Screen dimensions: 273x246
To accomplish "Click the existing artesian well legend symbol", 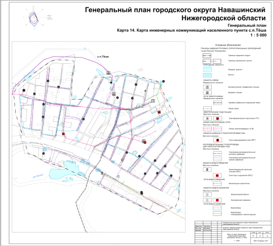I will pyautogui.click(x=207, y=200).
